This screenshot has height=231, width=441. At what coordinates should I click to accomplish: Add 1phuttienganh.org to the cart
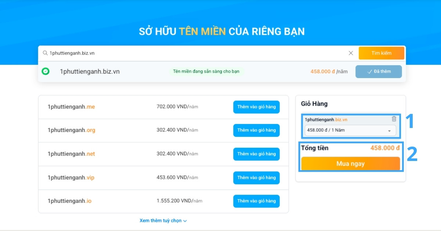(256, 130)
